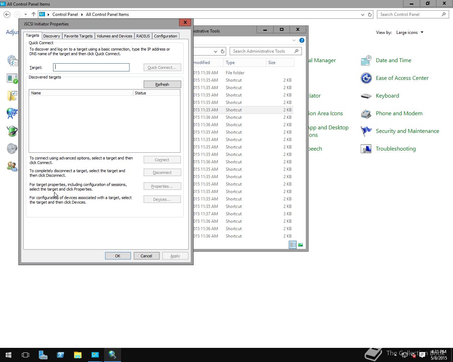Switch Administrative Tools to large icons view
This screenshot has width=453, height=362.
(x=300, y=245)
